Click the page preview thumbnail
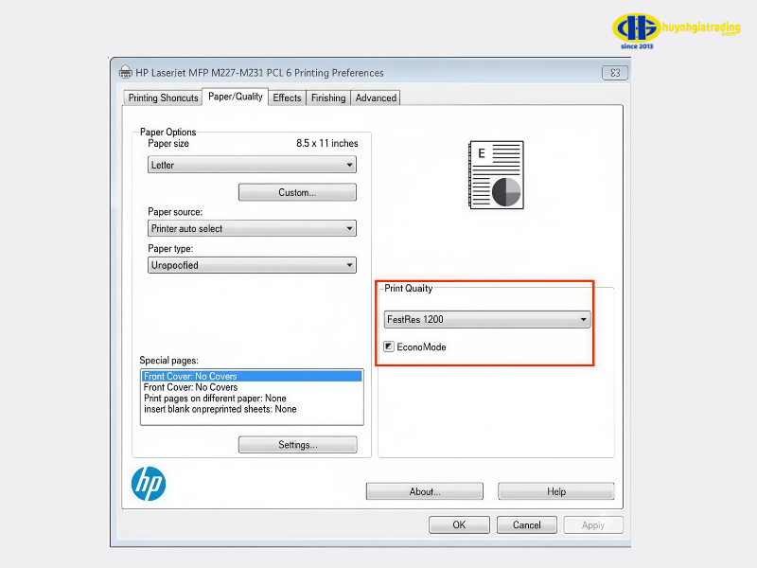Screen dimensions: 757x568 point(496,175)
